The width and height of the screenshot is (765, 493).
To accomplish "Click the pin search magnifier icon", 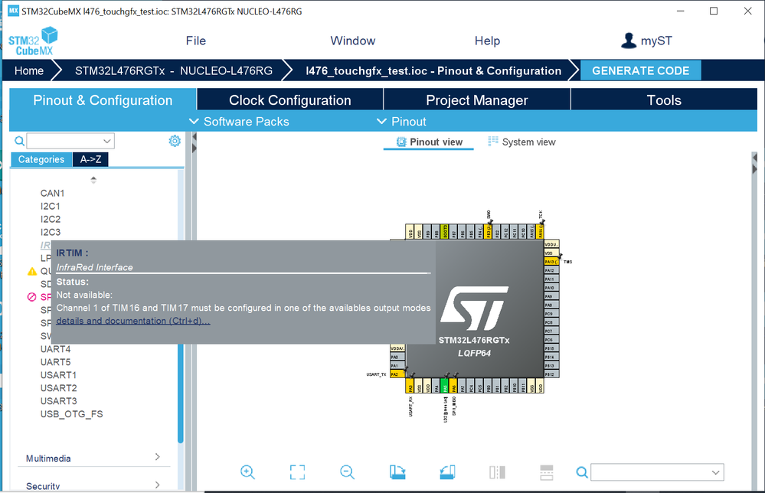I will pyautogui.click(x=581, y=472).
